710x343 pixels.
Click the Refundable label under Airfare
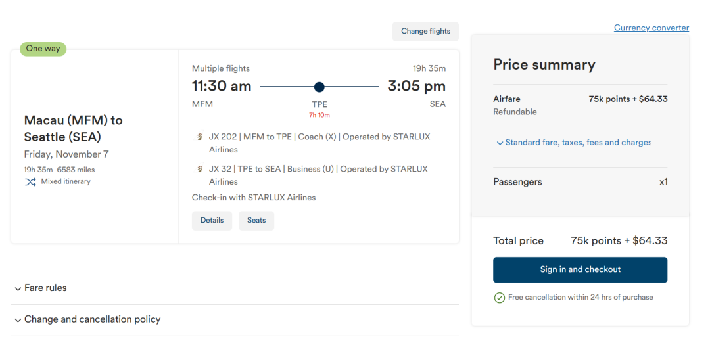pyautogui.click(x=515, y=112)
